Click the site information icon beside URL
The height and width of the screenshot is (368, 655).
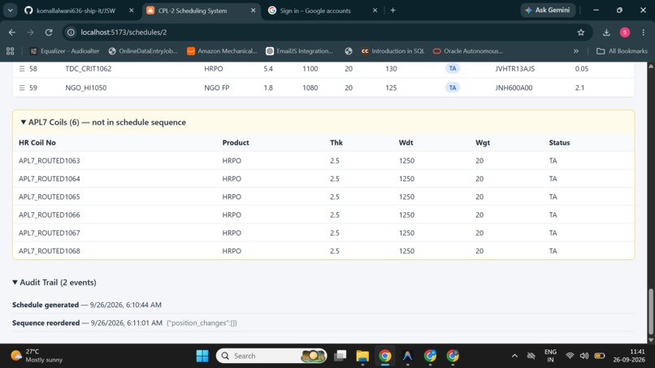coord(71,32)
